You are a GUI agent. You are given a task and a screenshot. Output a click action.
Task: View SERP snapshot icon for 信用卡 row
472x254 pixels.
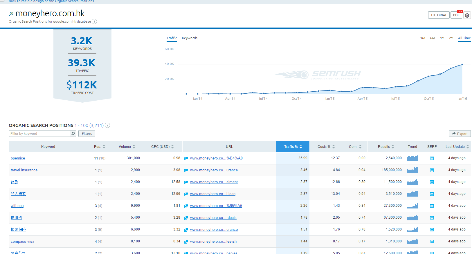point(432,218)
